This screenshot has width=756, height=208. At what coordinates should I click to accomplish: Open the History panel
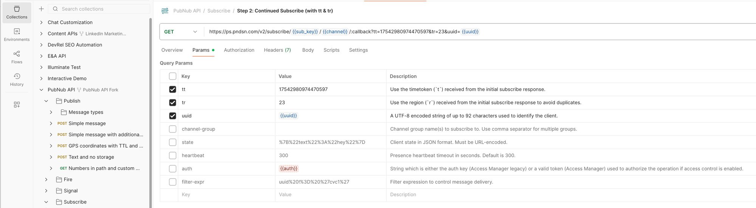click(x=17, y=80)
